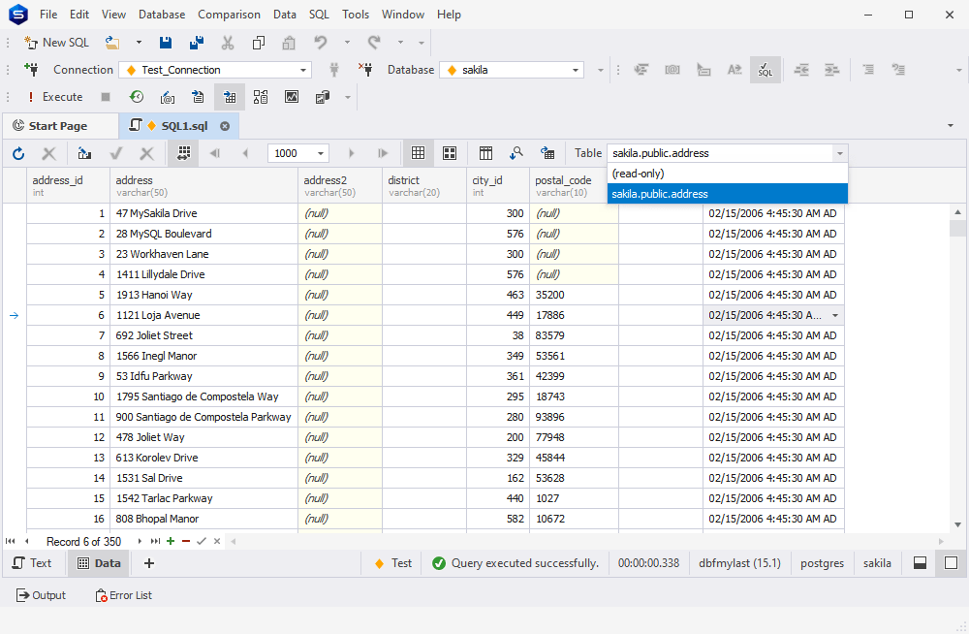Go to last page arrow
Screen dimensions: 969x634
383,153
